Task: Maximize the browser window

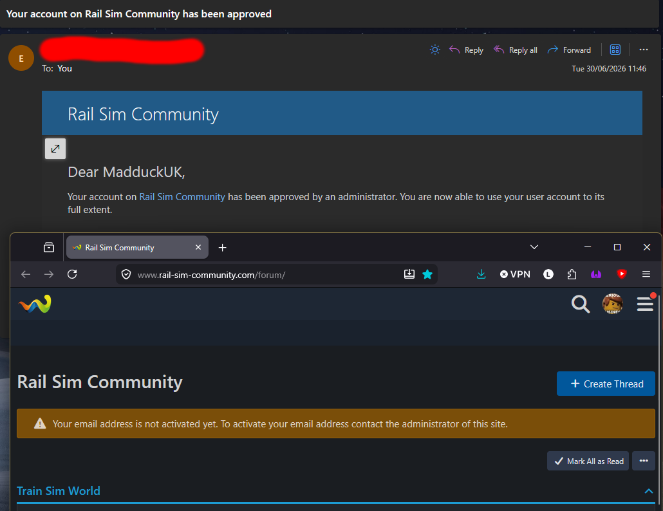Action: pyautogui.click(x=617, y=247)
